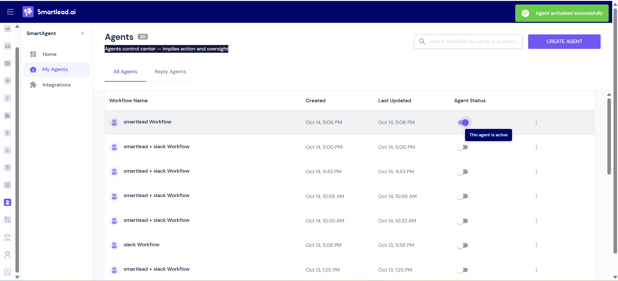The height and width of the screenshot is (281, 618).
Task: Focus the search workflow input field
Action: pos(468,41)
